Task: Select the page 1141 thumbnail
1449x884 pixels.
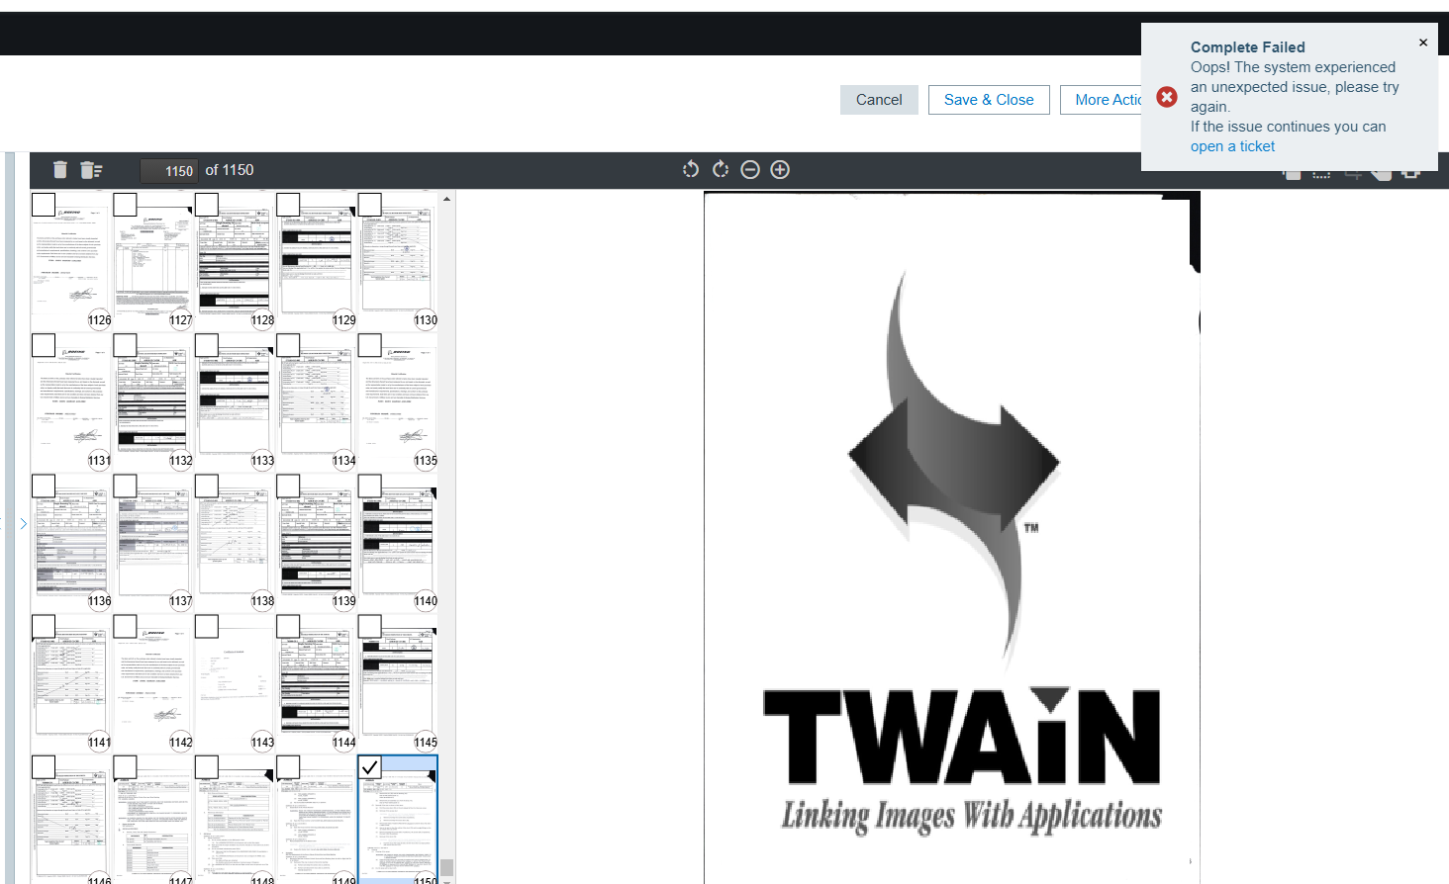Action: click(x=71, y=683)
